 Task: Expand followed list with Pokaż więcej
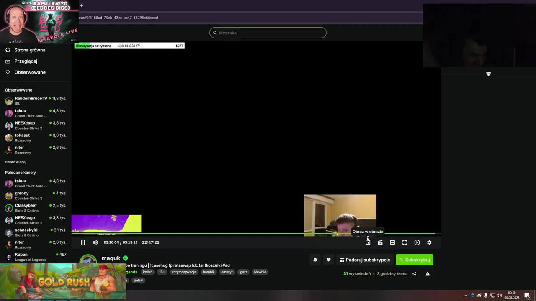point(15,162)
